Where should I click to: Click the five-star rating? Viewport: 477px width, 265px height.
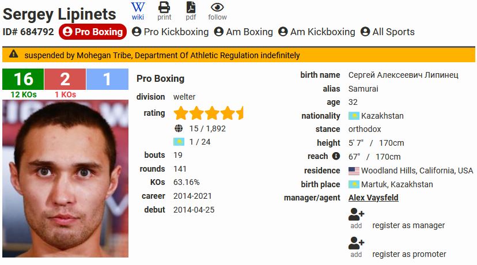pos(209,113)
